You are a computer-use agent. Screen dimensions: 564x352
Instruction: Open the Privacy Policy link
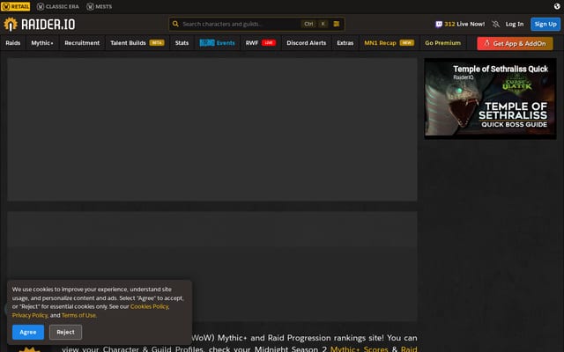[x=30, y=315]
